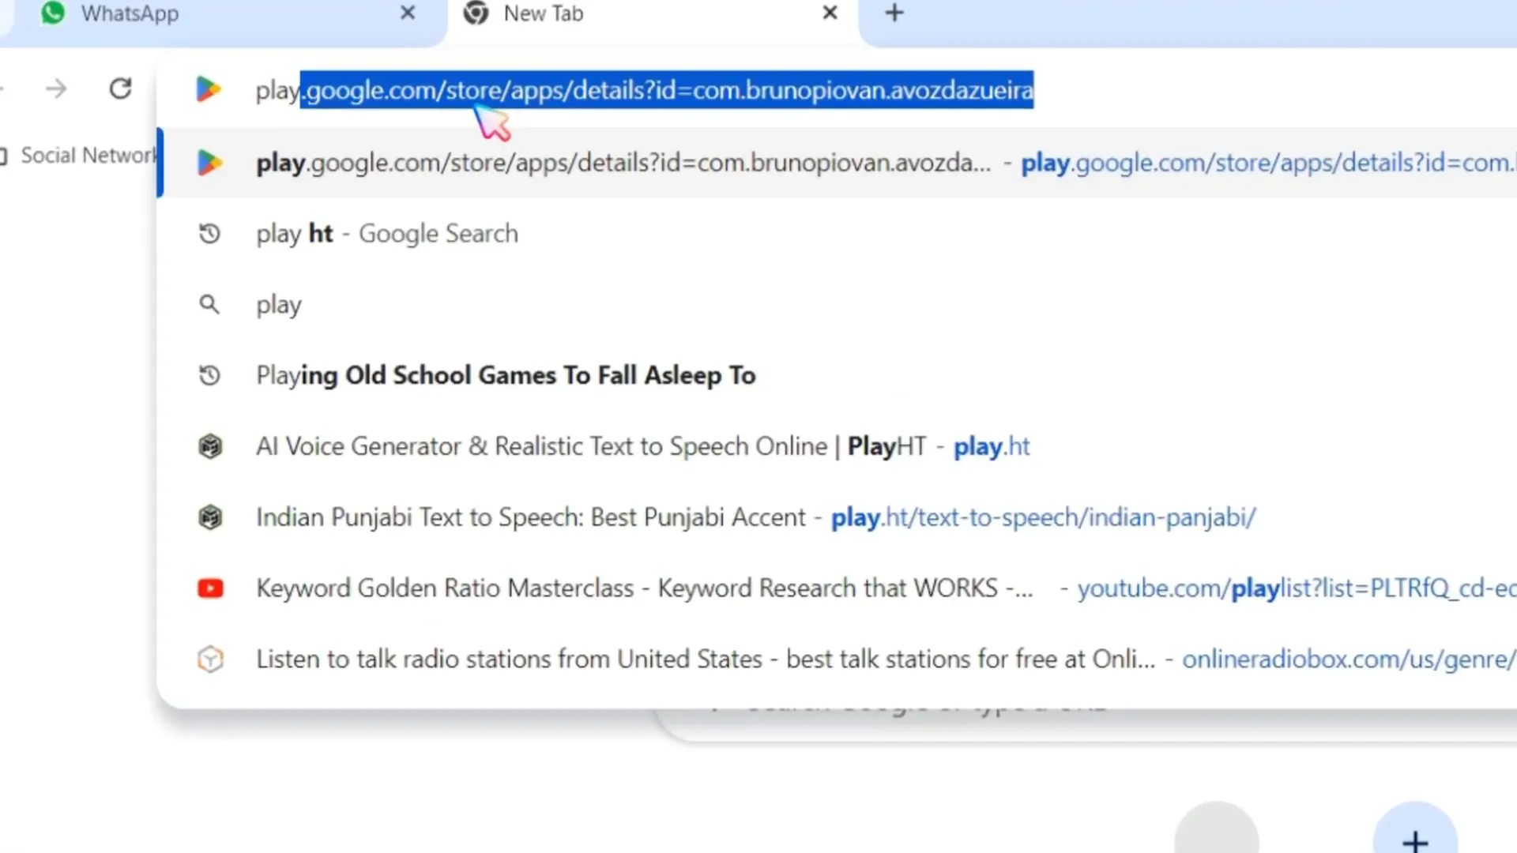
Task: Click the blue add shortcut plus button
Action: click(1415, 831)
